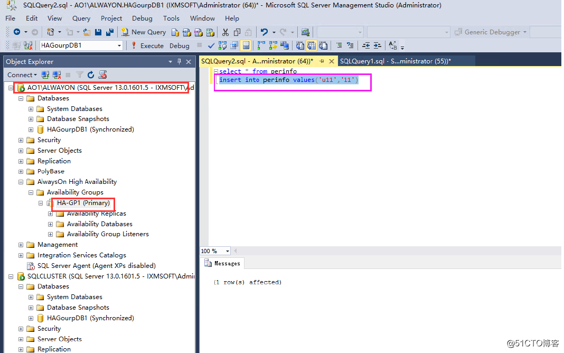Click the Undo arrow icon
The width and height of the screenshot is (564, 353).
click(x=265, y=32)
